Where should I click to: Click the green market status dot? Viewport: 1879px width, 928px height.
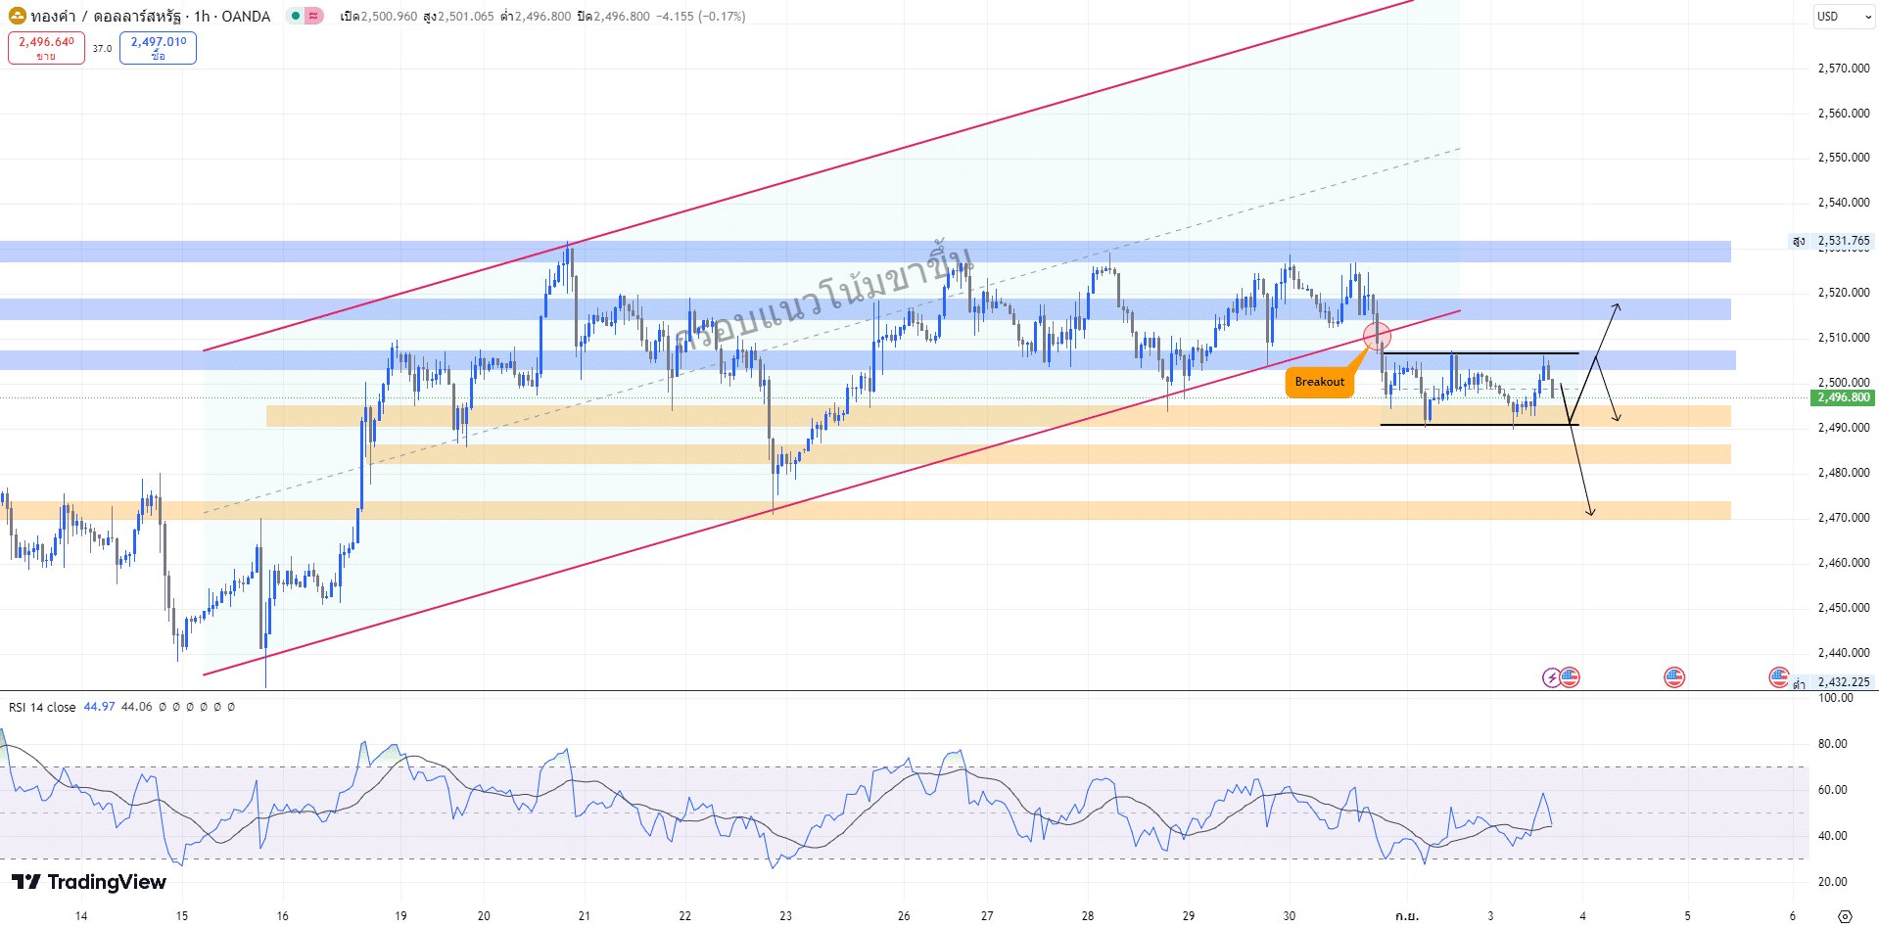coord(296,16)
